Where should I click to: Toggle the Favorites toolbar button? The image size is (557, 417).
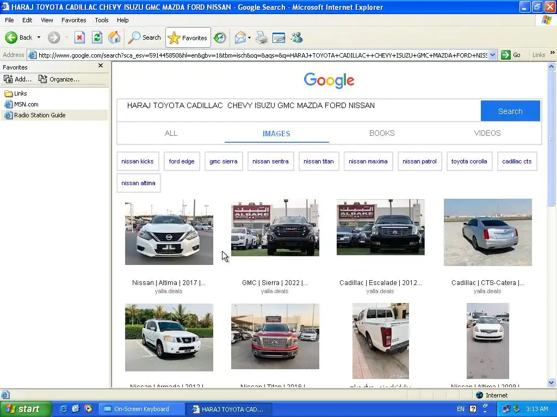coord(188,37)
